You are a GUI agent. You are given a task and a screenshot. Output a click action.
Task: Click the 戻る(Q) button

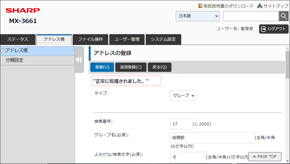coord(160,67)
